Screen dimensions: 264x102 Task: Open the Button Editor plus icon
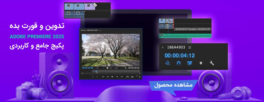click(x=139, y=77)
